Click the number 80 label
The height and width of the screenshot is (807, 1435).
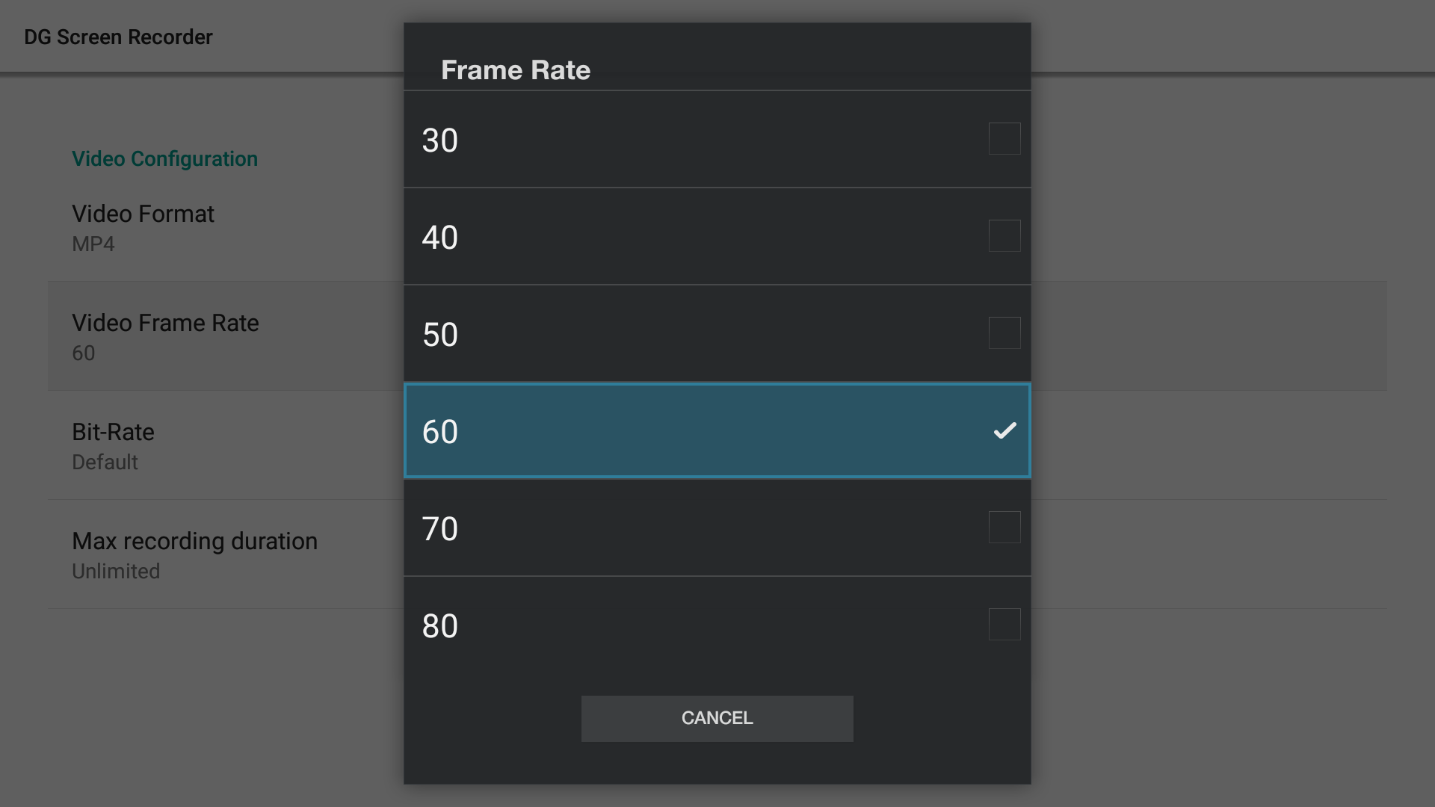click(x=439, y=626)
